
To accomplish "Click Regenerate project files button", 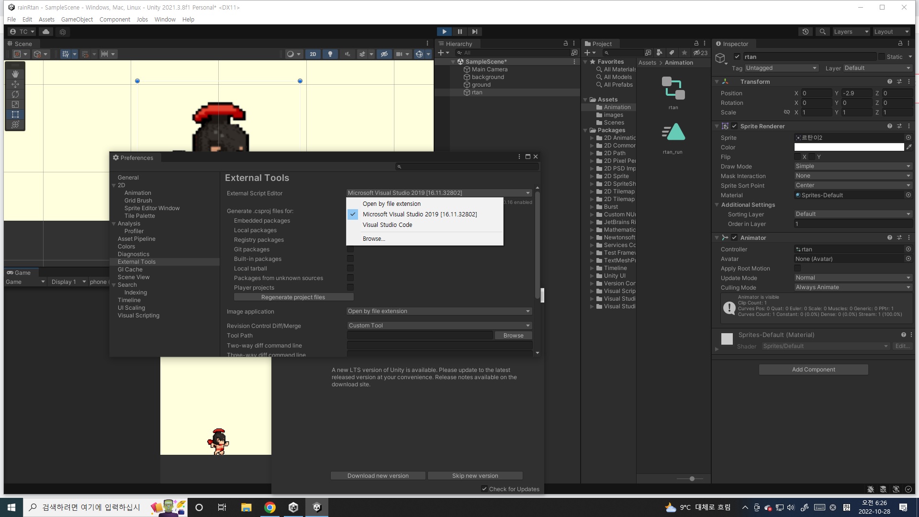I will (x=293, y=297).
